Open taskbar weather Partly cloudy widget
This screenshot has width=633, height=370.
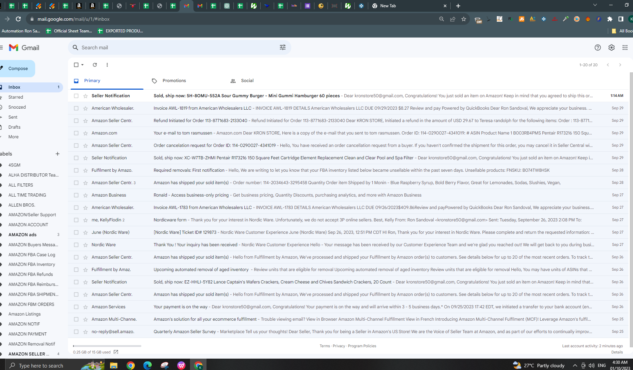click(x=539, y=366)
